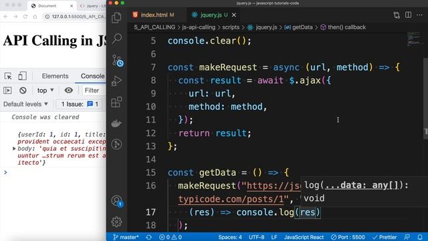Open the Run and Debug view

(x=116, y=81)
